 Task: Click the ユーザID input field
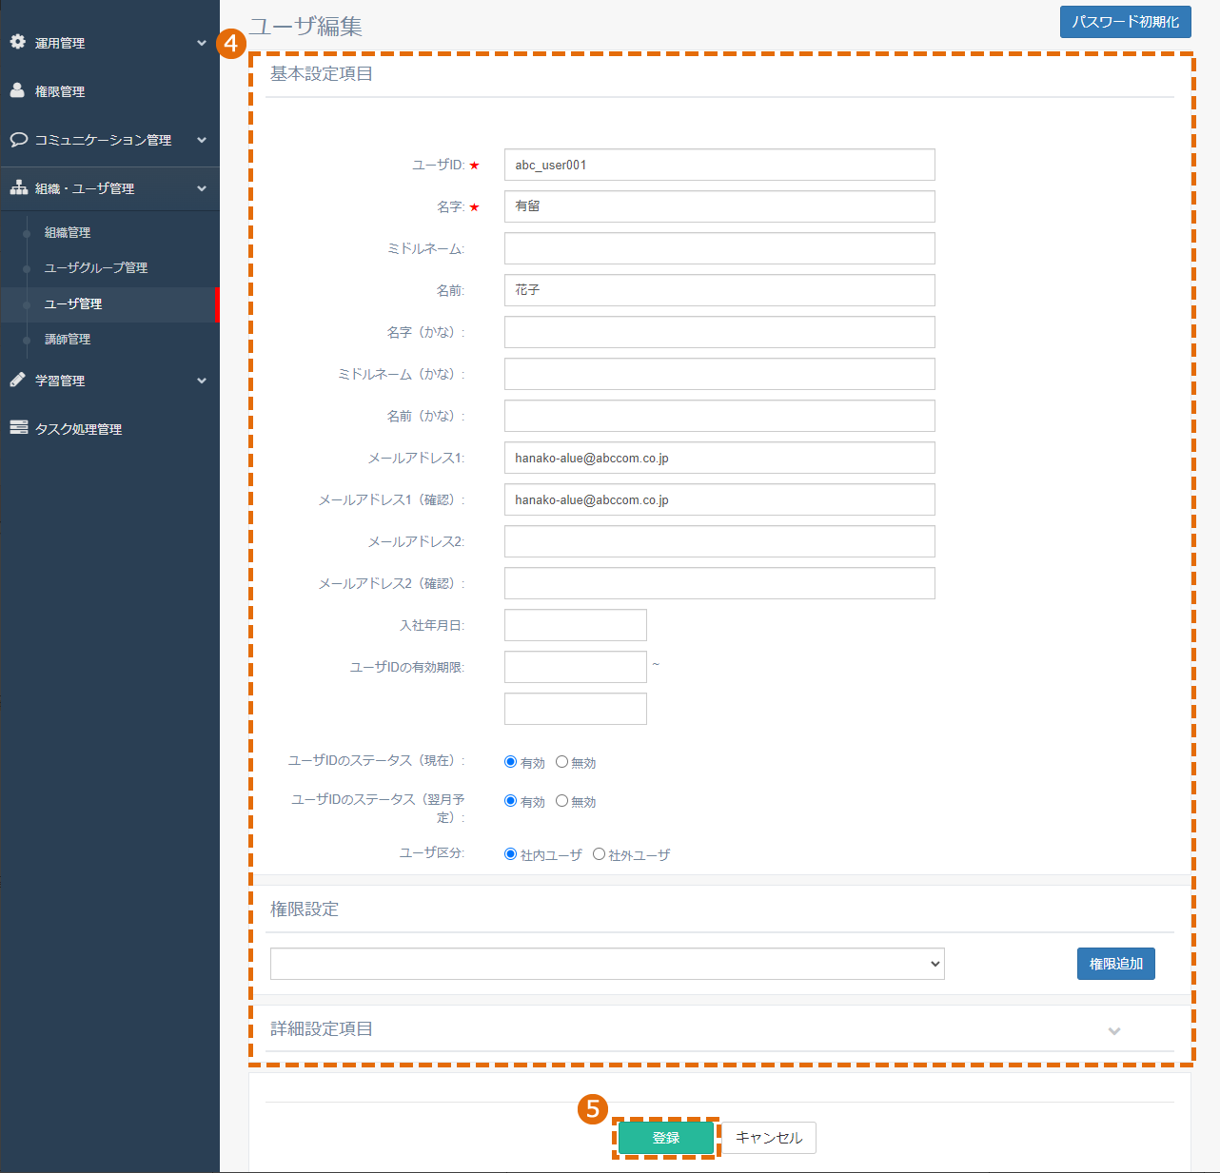point(719,165)
